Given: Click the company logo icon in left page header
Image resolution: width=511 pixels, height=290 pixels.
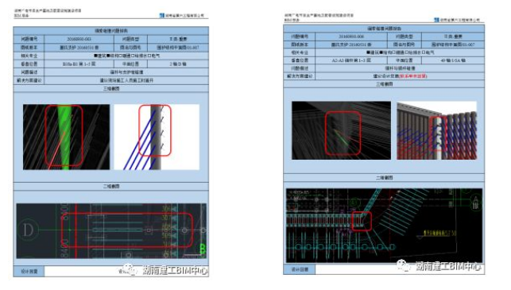Looking at the screenshot, I should point(161,15).
